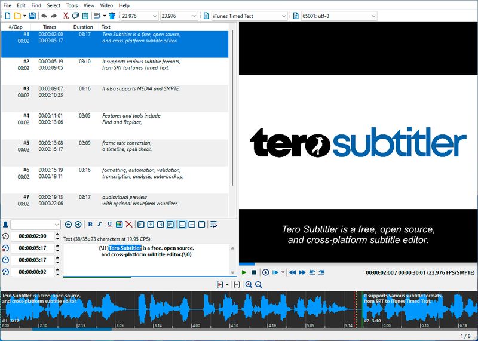Toggle auto line-break icon

214,225
